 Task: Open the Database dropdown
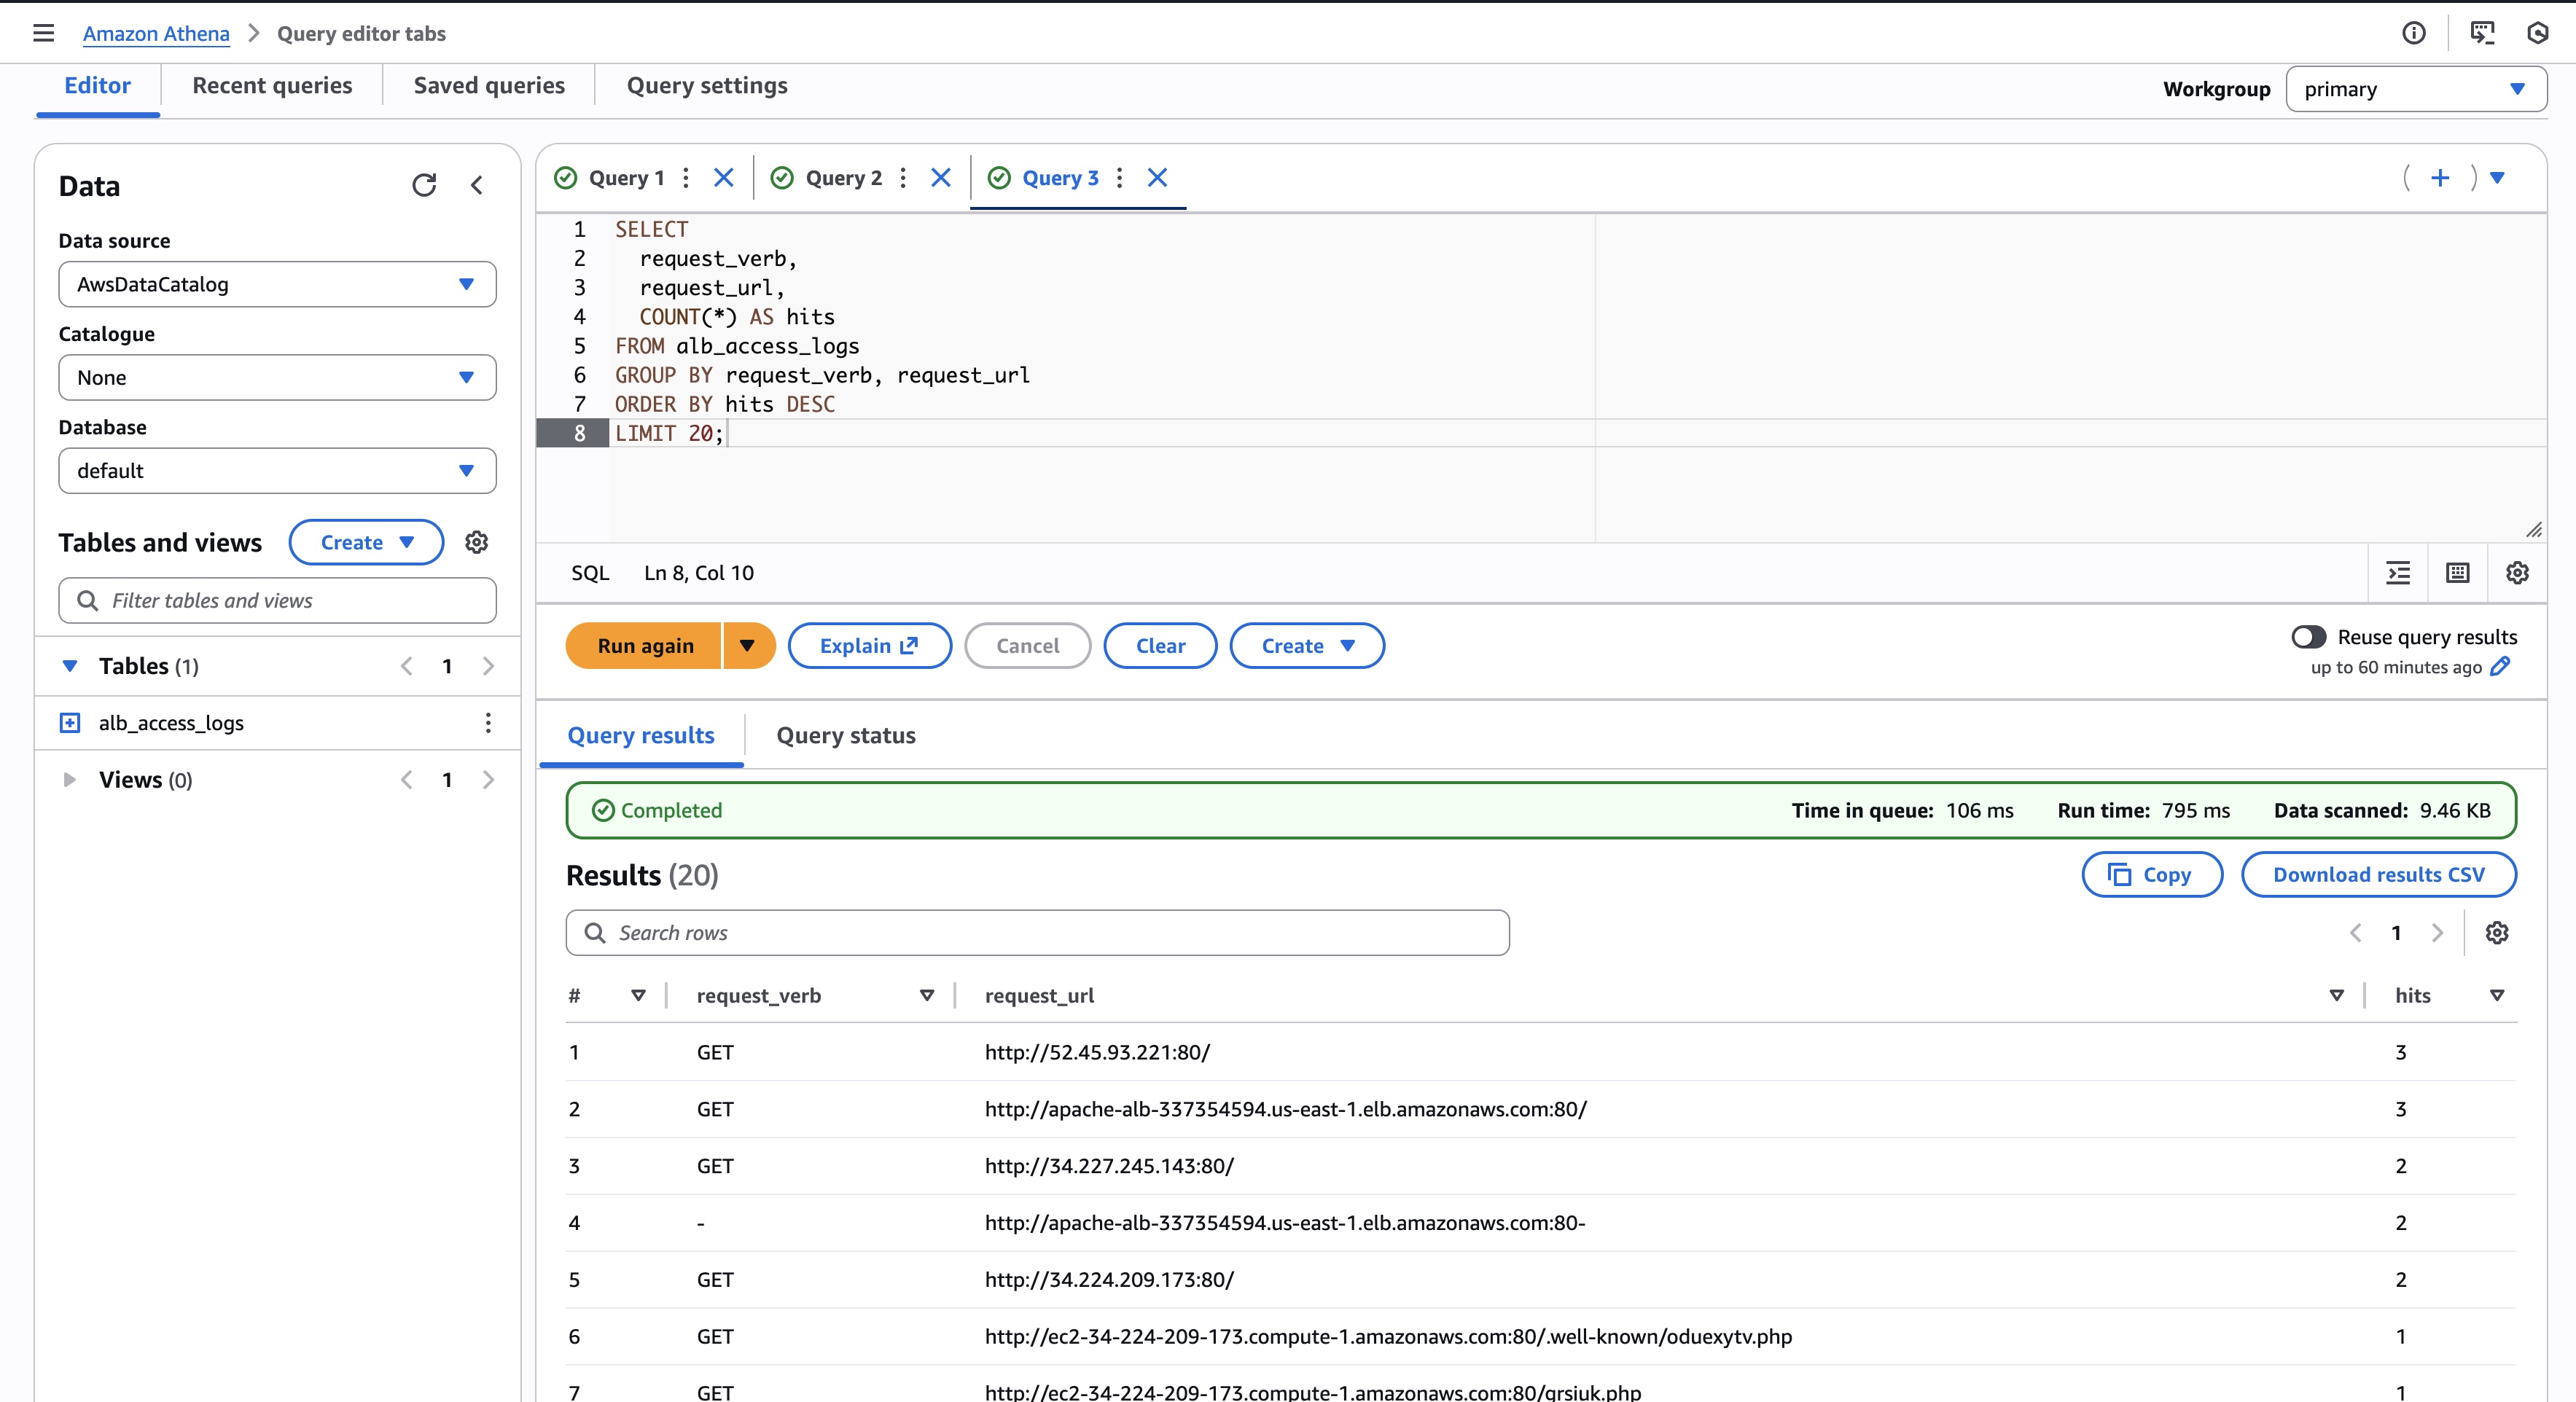(277, 471)
